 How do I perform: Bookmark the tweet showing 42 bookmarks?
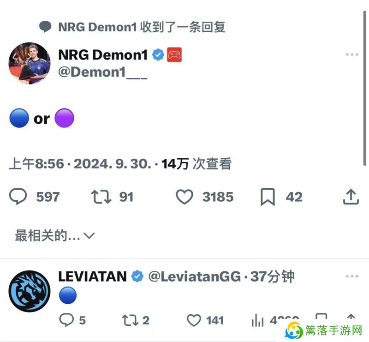268,197
